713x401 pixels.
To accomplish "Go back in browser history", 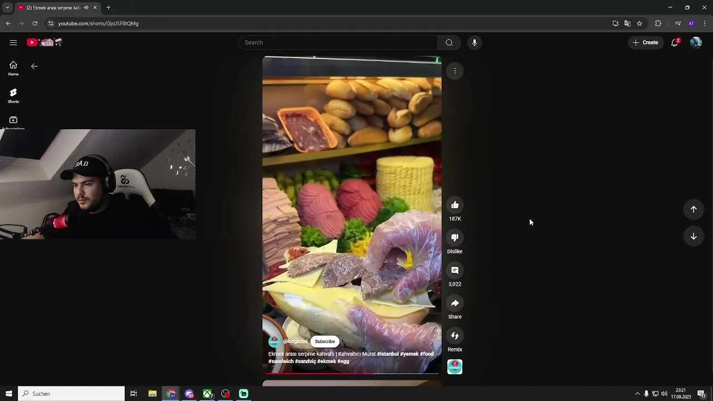I will 8,23.
